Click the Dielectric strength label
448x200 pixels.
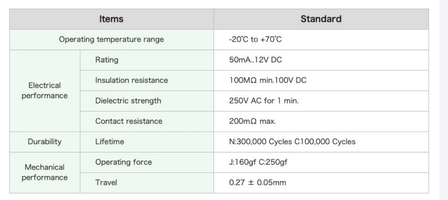[128, 101]
